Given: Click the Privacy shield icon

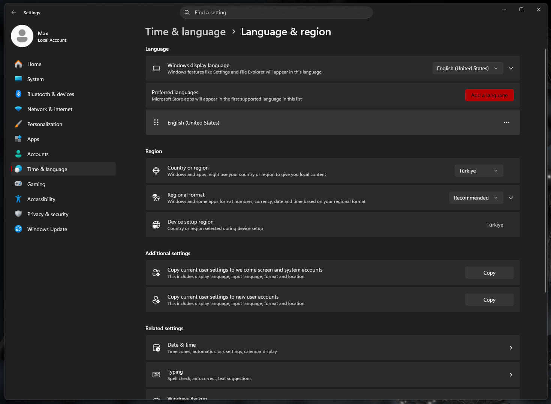Looking at the screenshot, I should [x=18, y=214].
